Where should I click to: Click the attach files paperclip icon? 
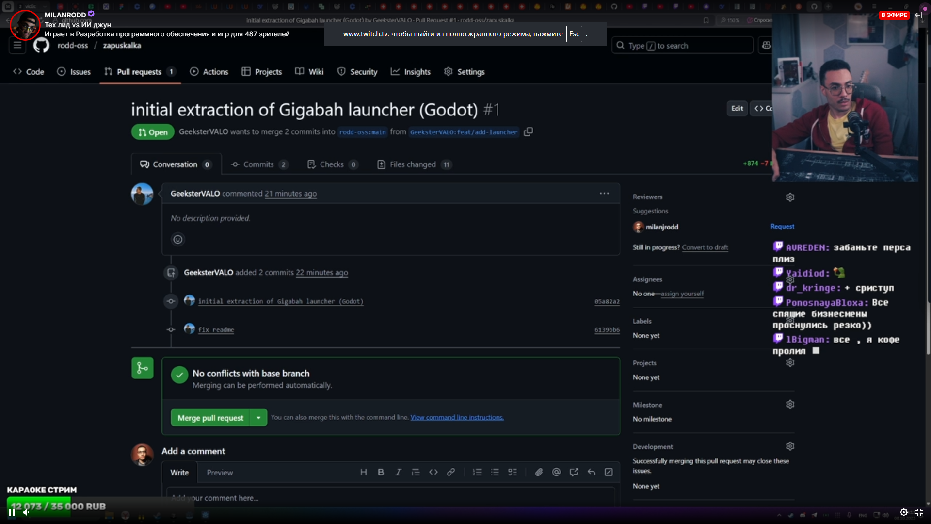tap(539, 472)
